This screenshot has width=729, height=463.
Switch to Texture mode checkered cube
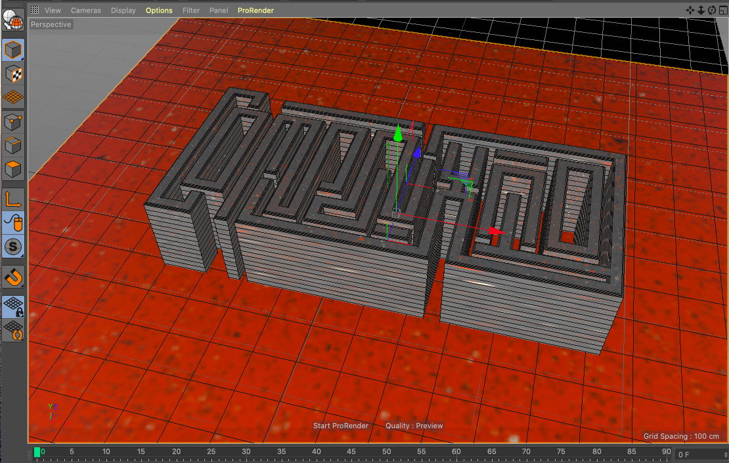click(13, 73)
